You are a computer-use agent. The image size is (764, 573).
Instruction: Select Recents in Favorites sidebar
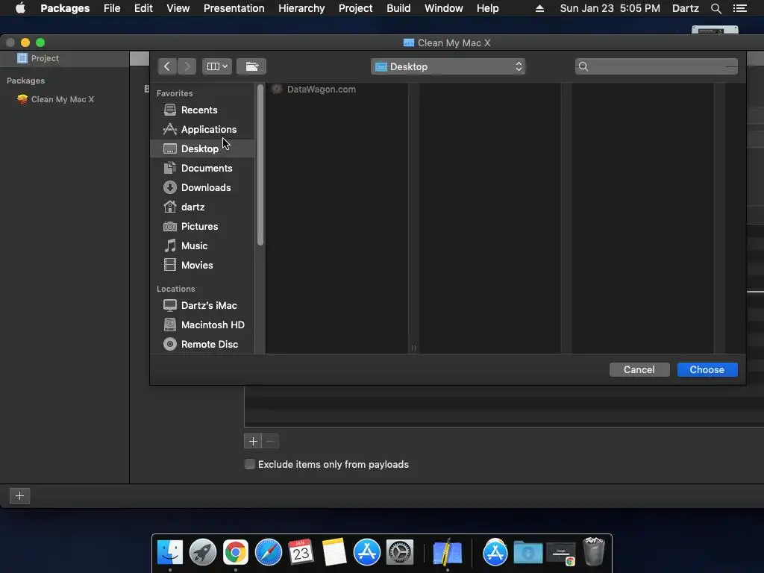point(201,110)
